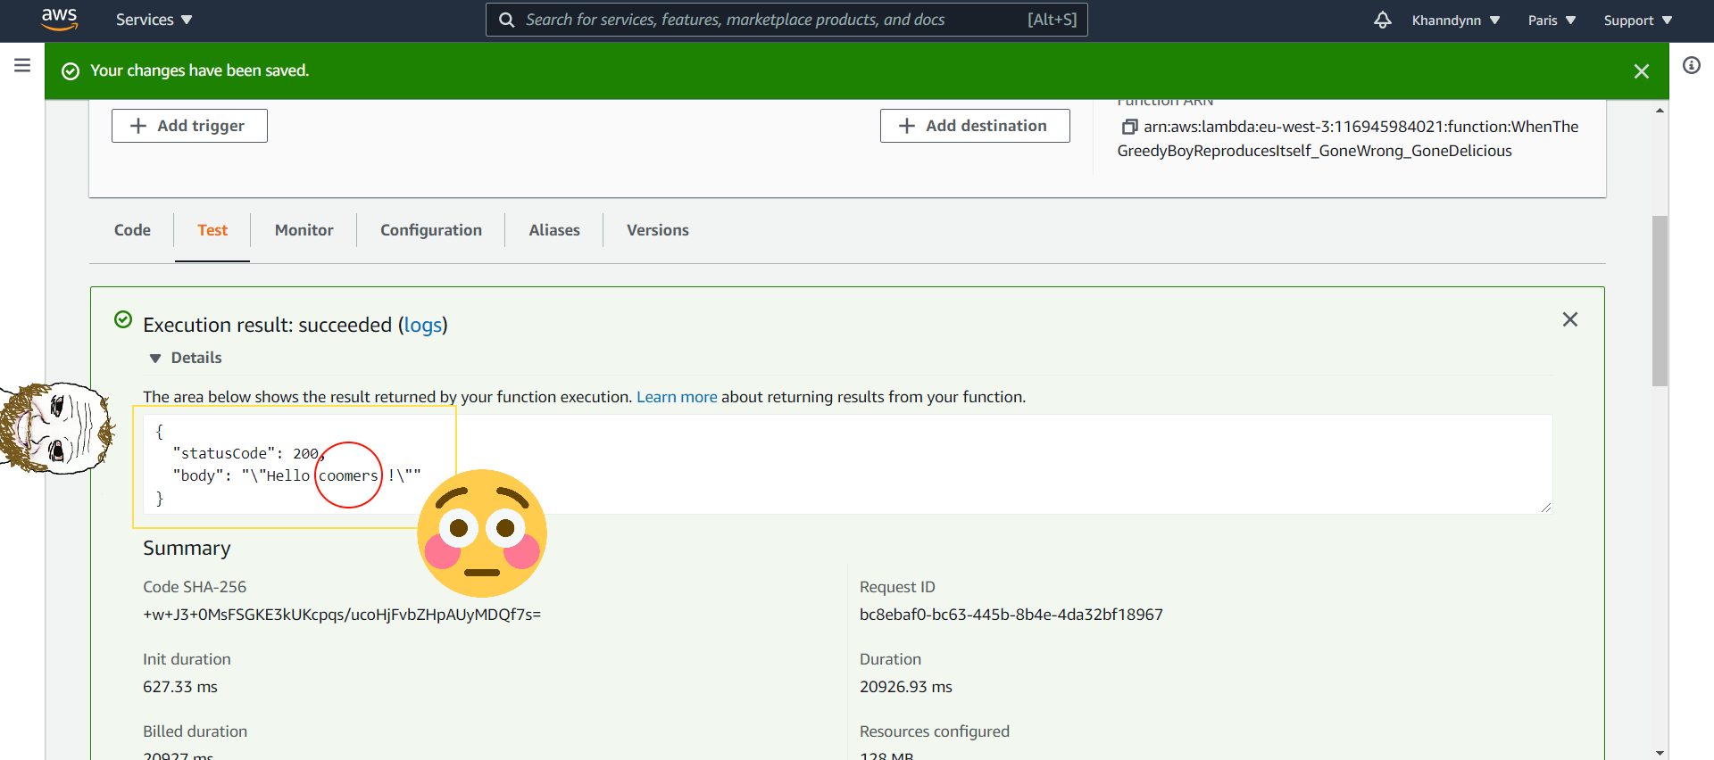The height and width of the screenshot is (760, 1714).
Task: Open the Versions tab
Action: 658,230
